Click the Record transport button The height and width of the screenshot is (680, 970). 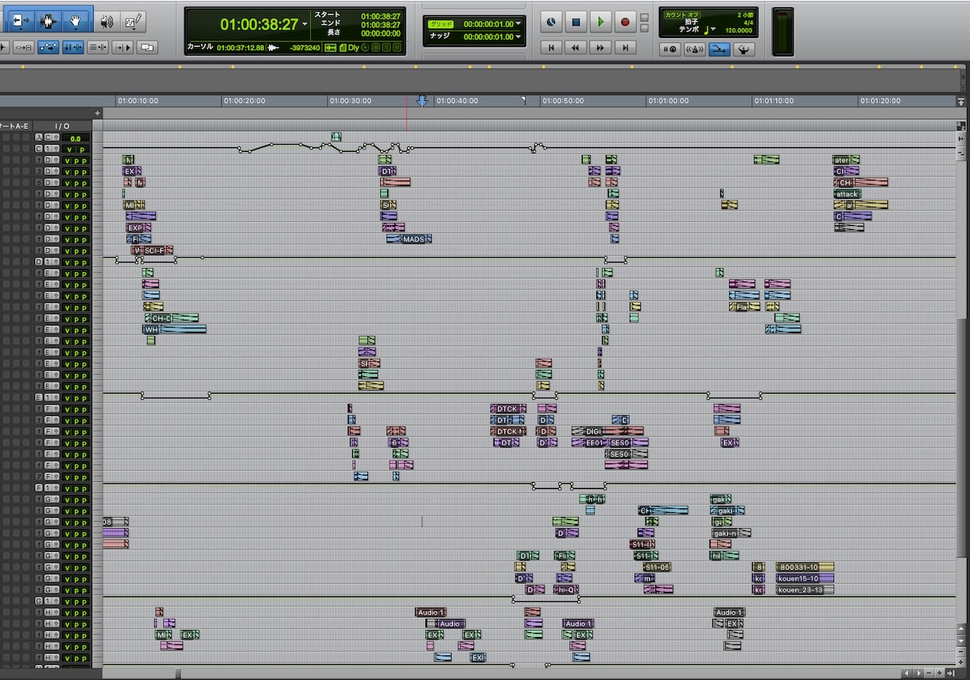click(x=625, y=22)
